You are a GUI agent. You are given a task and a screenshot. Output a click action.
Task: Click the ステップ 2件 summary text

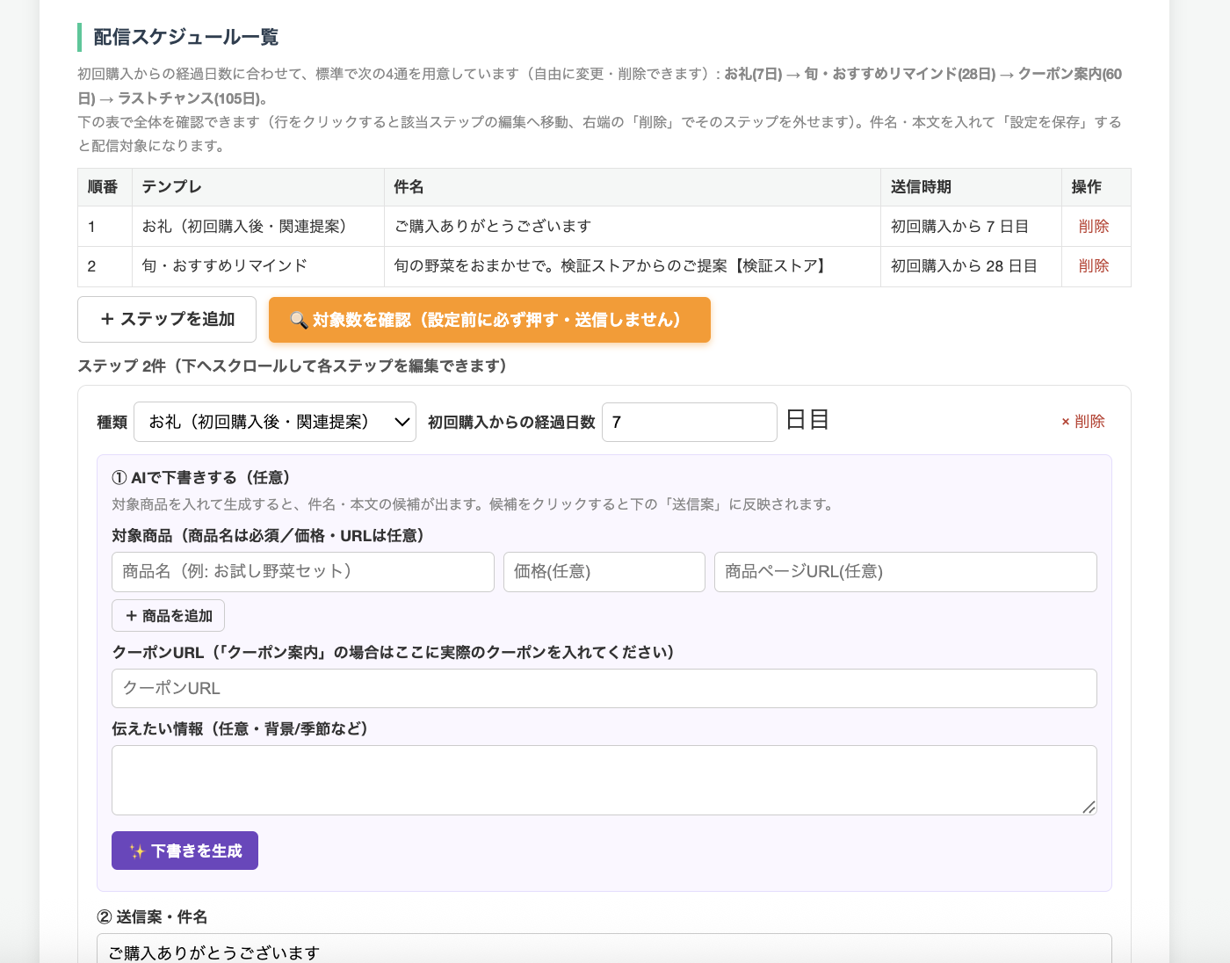[x=293, y=366]
